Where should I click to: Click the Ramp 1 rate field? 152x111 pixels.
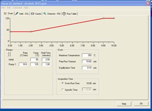tap(23, 64)
